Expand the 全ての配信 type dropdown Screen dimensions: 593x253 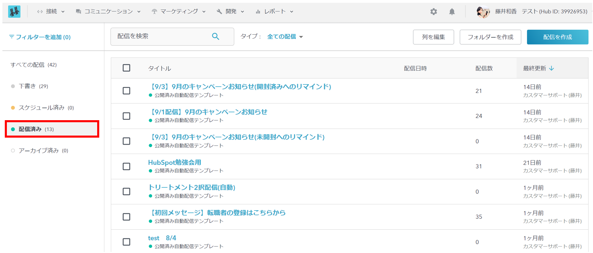click(285, 37)
